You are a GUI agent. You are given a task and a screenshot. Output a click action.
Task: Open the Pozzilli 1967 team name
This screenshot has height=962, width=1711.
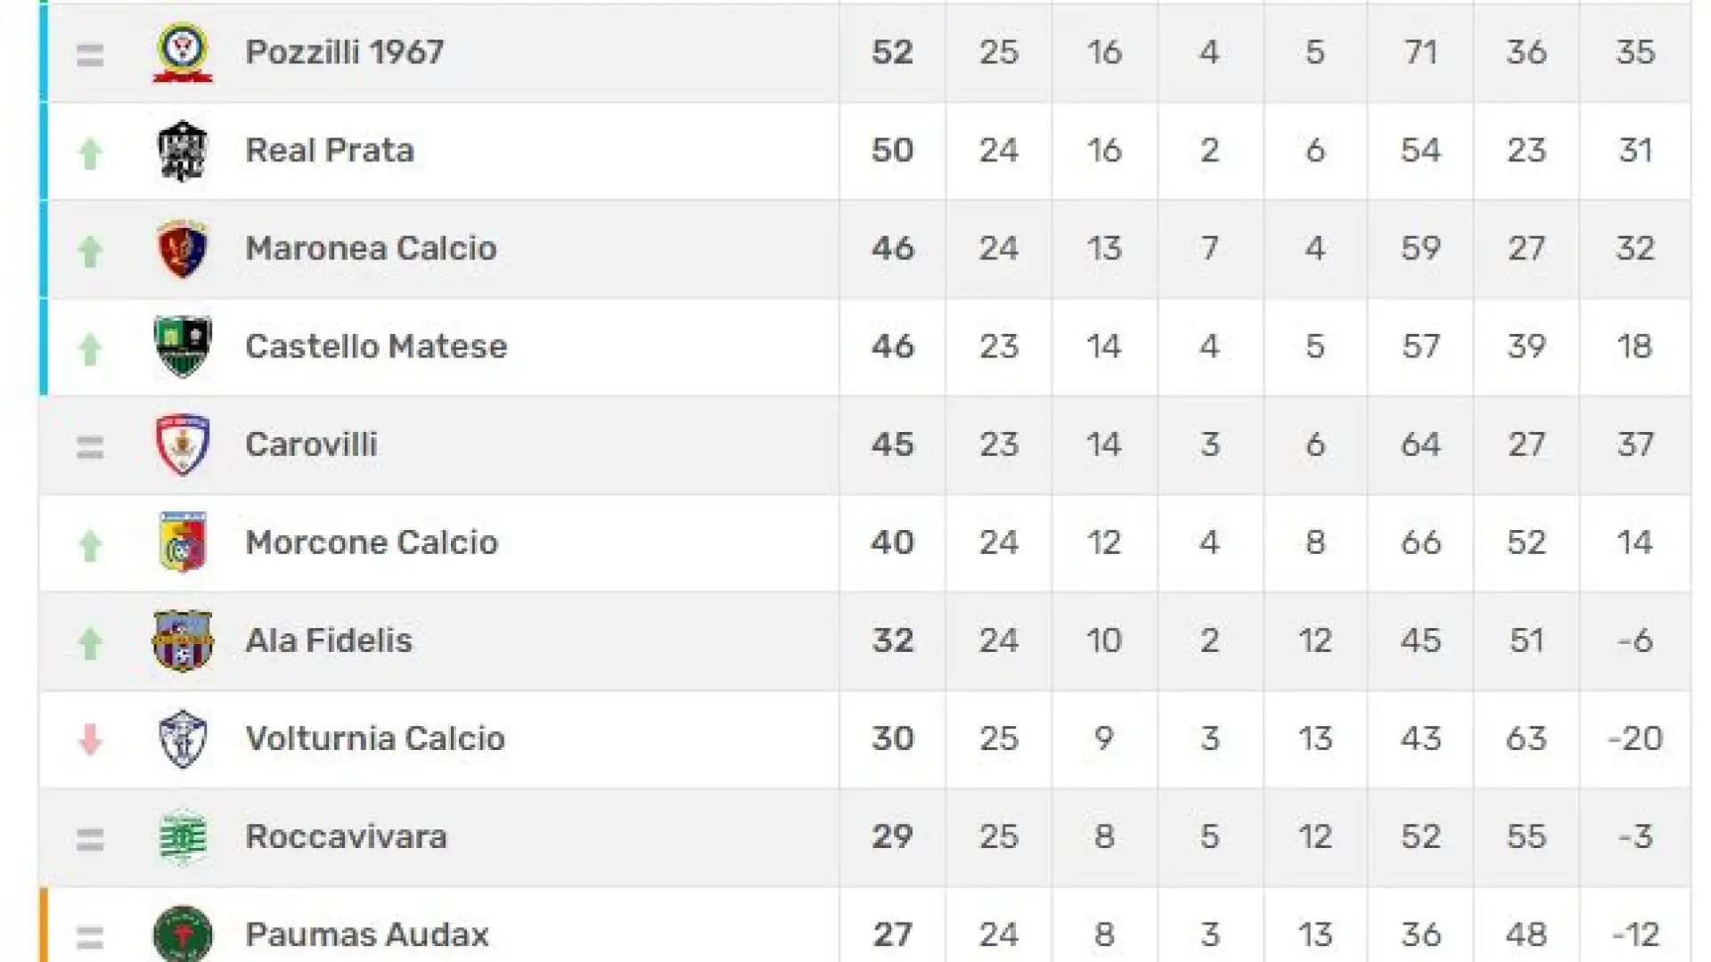(344, 53)
